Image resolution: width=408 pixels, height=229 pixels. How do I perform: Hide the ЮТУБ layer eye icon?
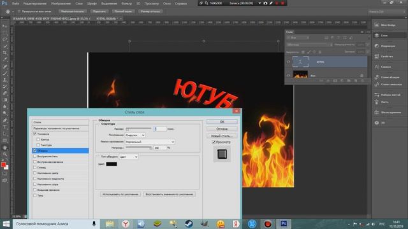pyautogui.click(x=288, y=62)
